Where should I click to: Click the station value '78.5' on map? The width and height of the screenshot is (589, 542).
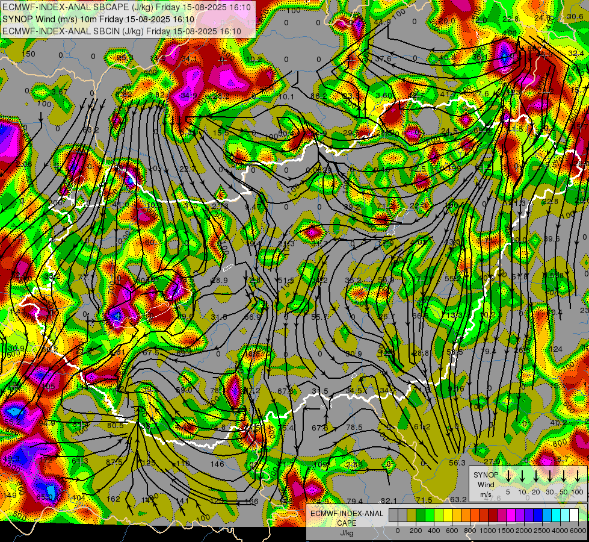[354, 428]
